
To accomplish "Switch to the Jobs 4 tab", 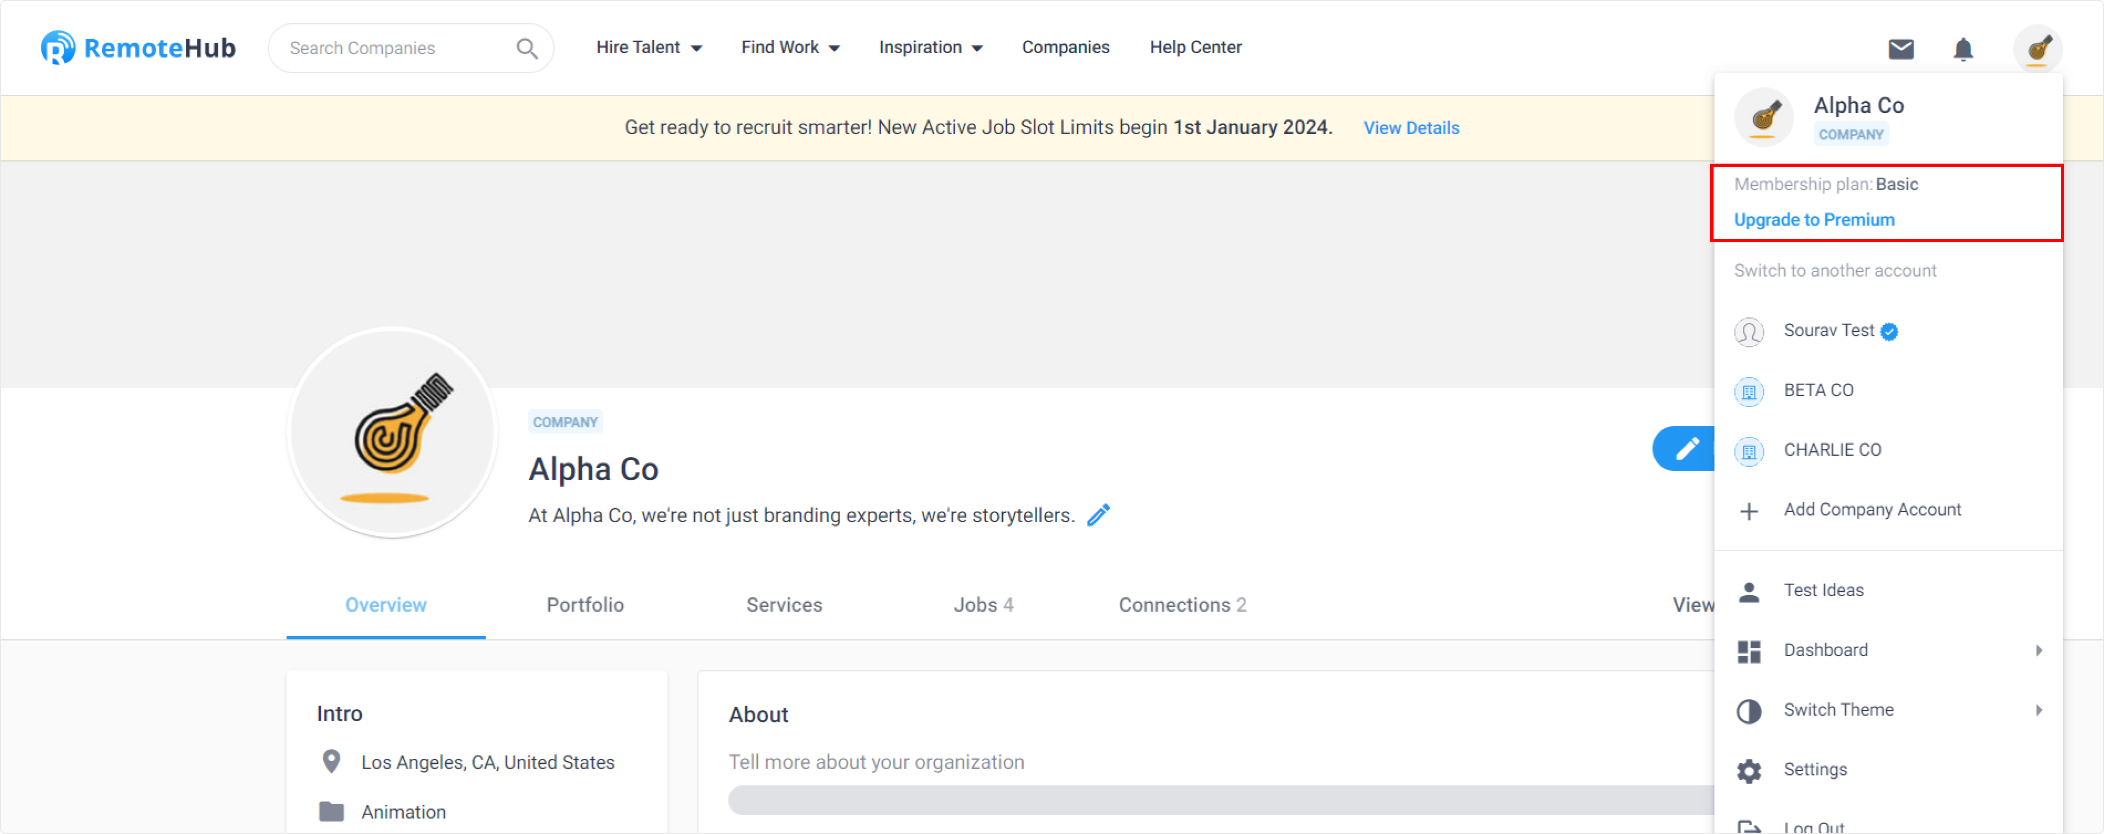I will 983,604.
